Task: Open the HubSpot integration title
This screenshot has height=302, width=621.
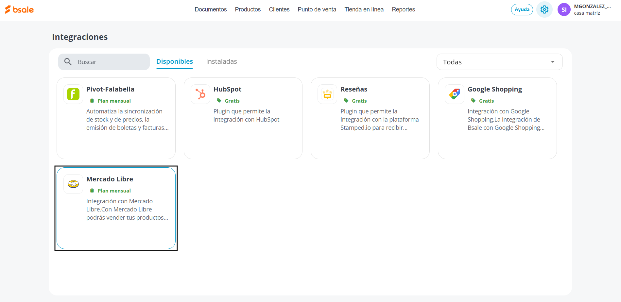Action: click(227, 89)
